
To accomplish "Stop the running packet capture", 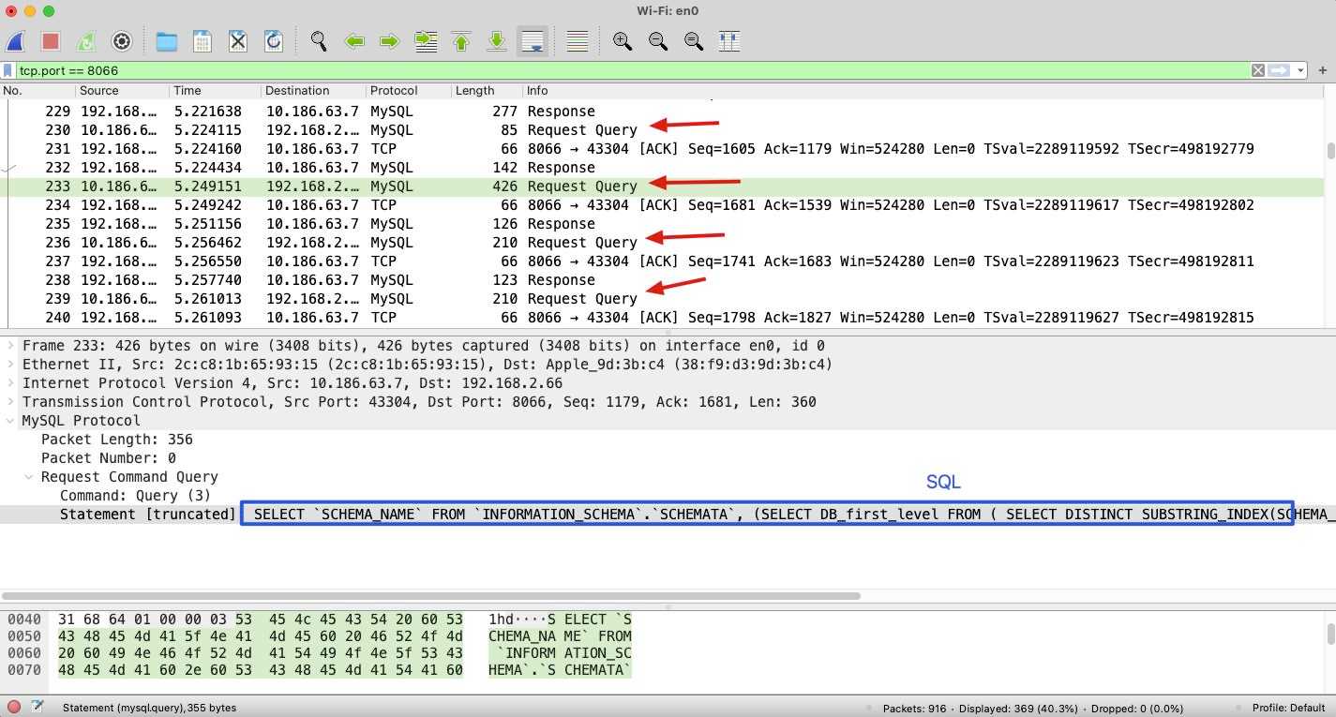I will click(51, 41).
